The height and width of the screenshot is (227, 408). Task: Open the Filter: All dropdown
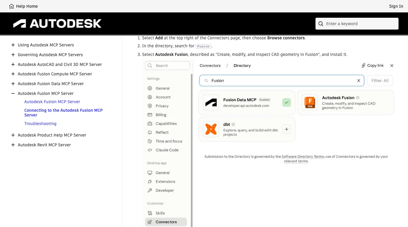pos(380,80)
